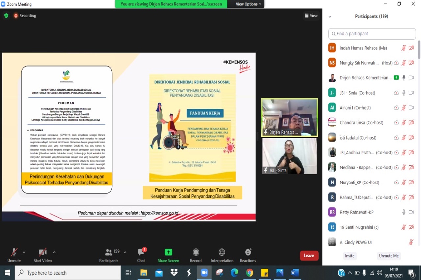This screenshot has height=280, width=421.
Task: Click Retty Ratnawati-KP microphone icon
Action: (x=404, y=212)
